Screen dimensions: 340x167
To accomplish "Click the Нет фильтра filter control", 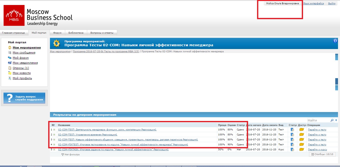I will [x=70, y=155].
